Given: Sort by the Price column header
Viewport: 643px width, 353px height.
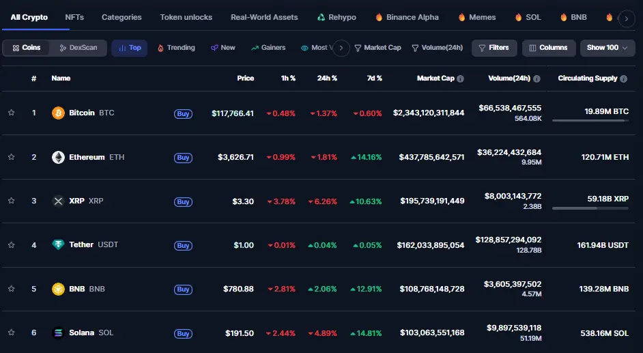Looking at the screenshot, I should tap(246, 79).
